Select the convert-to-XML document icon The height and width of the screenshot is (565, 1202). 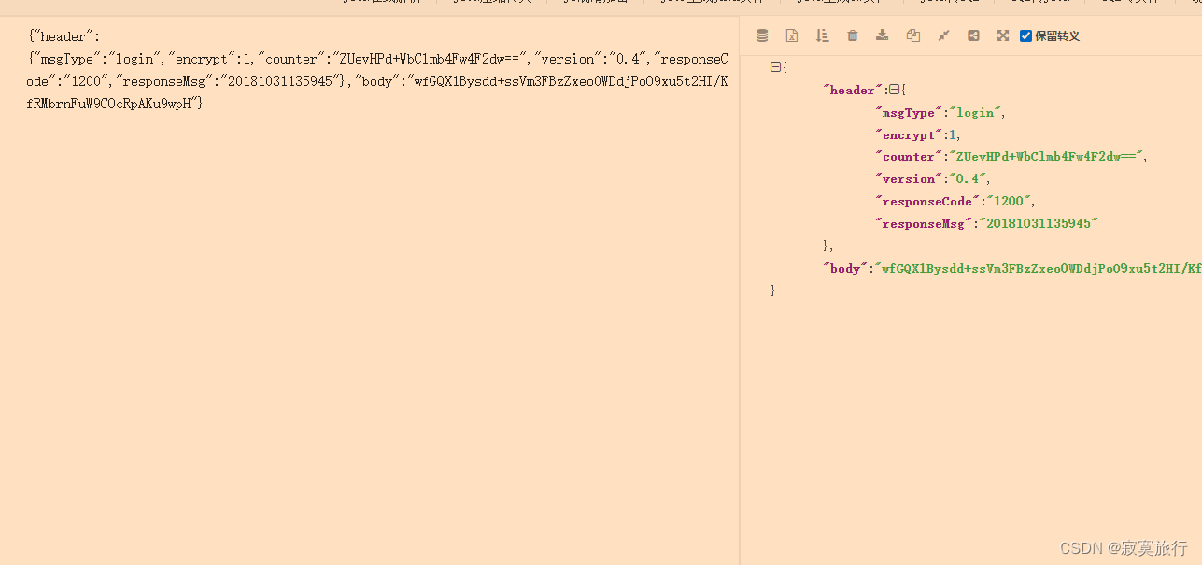point(791,35)
